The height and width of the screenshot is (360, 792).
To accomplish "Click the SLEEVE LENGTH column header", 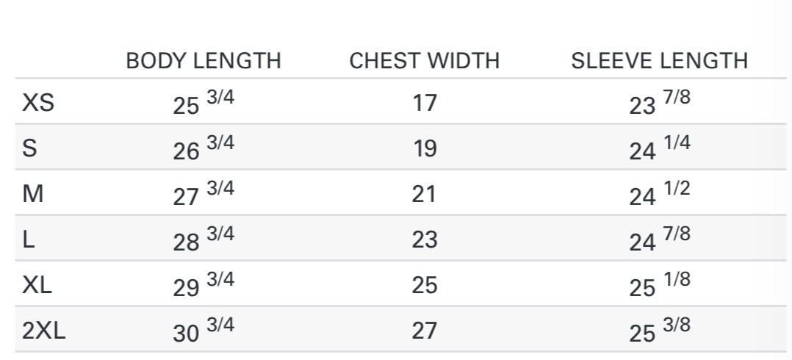I will [x=659, y=61].
